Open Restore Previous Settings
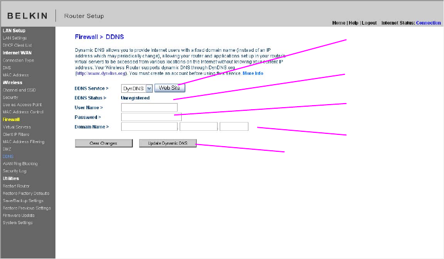 [x=27, y=208]
